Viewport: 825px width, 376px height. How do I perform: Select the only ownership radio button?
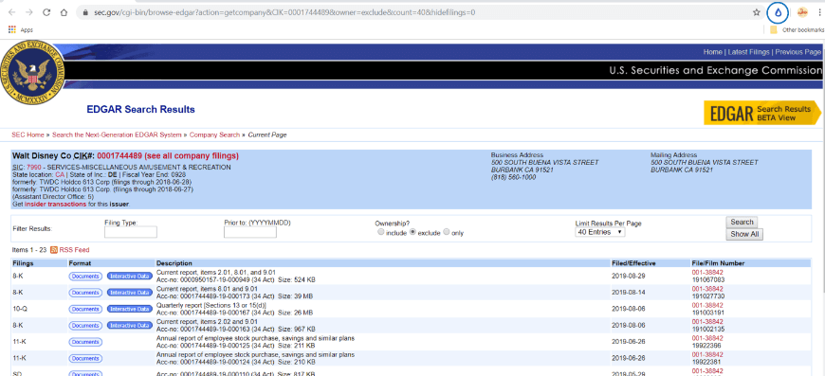pyautogui.click(x=447, y=232)
